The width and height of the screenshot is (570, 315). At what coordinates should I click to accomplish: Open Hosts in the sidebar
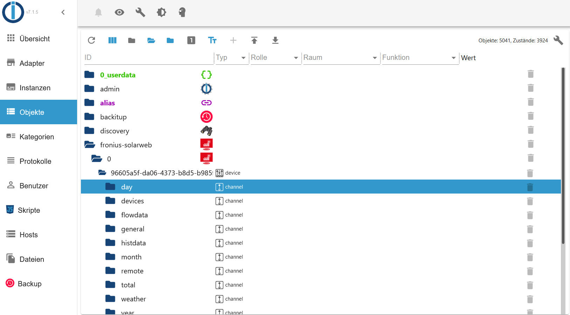pos(39,234)
